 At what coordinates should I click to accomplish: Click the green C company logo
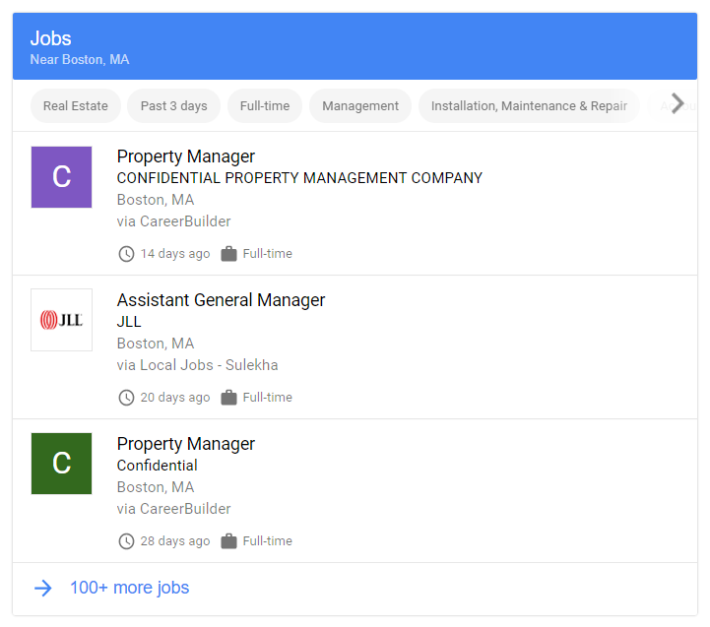61,464
